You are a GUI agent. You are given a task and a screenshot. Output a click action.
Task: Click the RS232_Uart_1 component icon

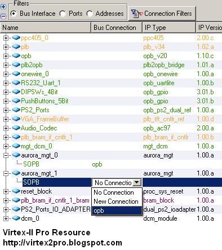tap(16, 82)
